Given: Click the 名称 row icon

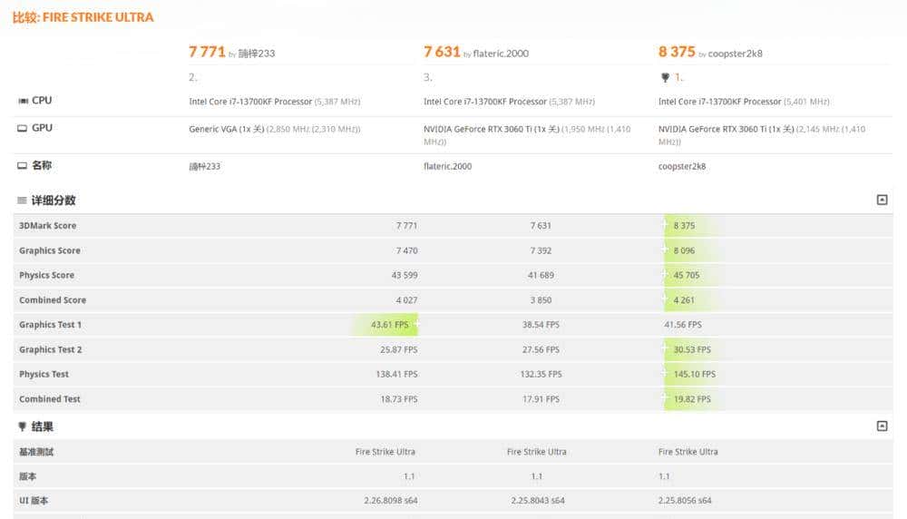Looking at the screenshot, I should 22,165.
